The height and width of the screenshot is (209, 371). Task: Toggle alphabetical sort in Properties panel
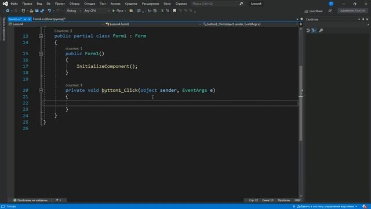314,30
